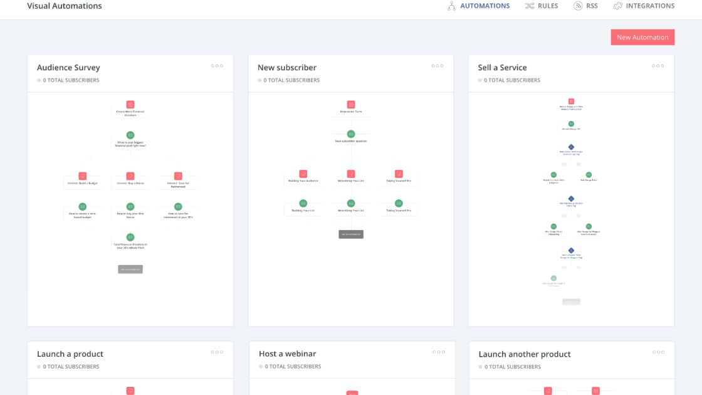This screenshot has width=702, height=395.
Task: Click the New subscriber flowchart preview
Action: (351, 207)
